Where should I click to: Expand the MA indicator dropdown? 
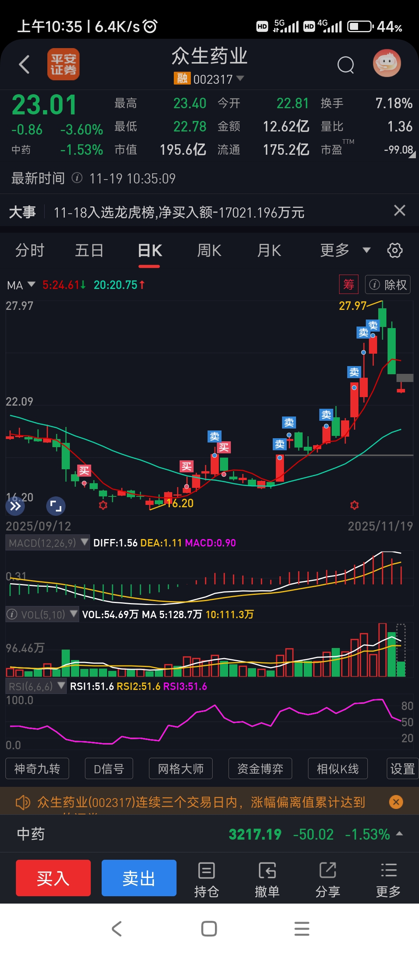tap(21, 285)
